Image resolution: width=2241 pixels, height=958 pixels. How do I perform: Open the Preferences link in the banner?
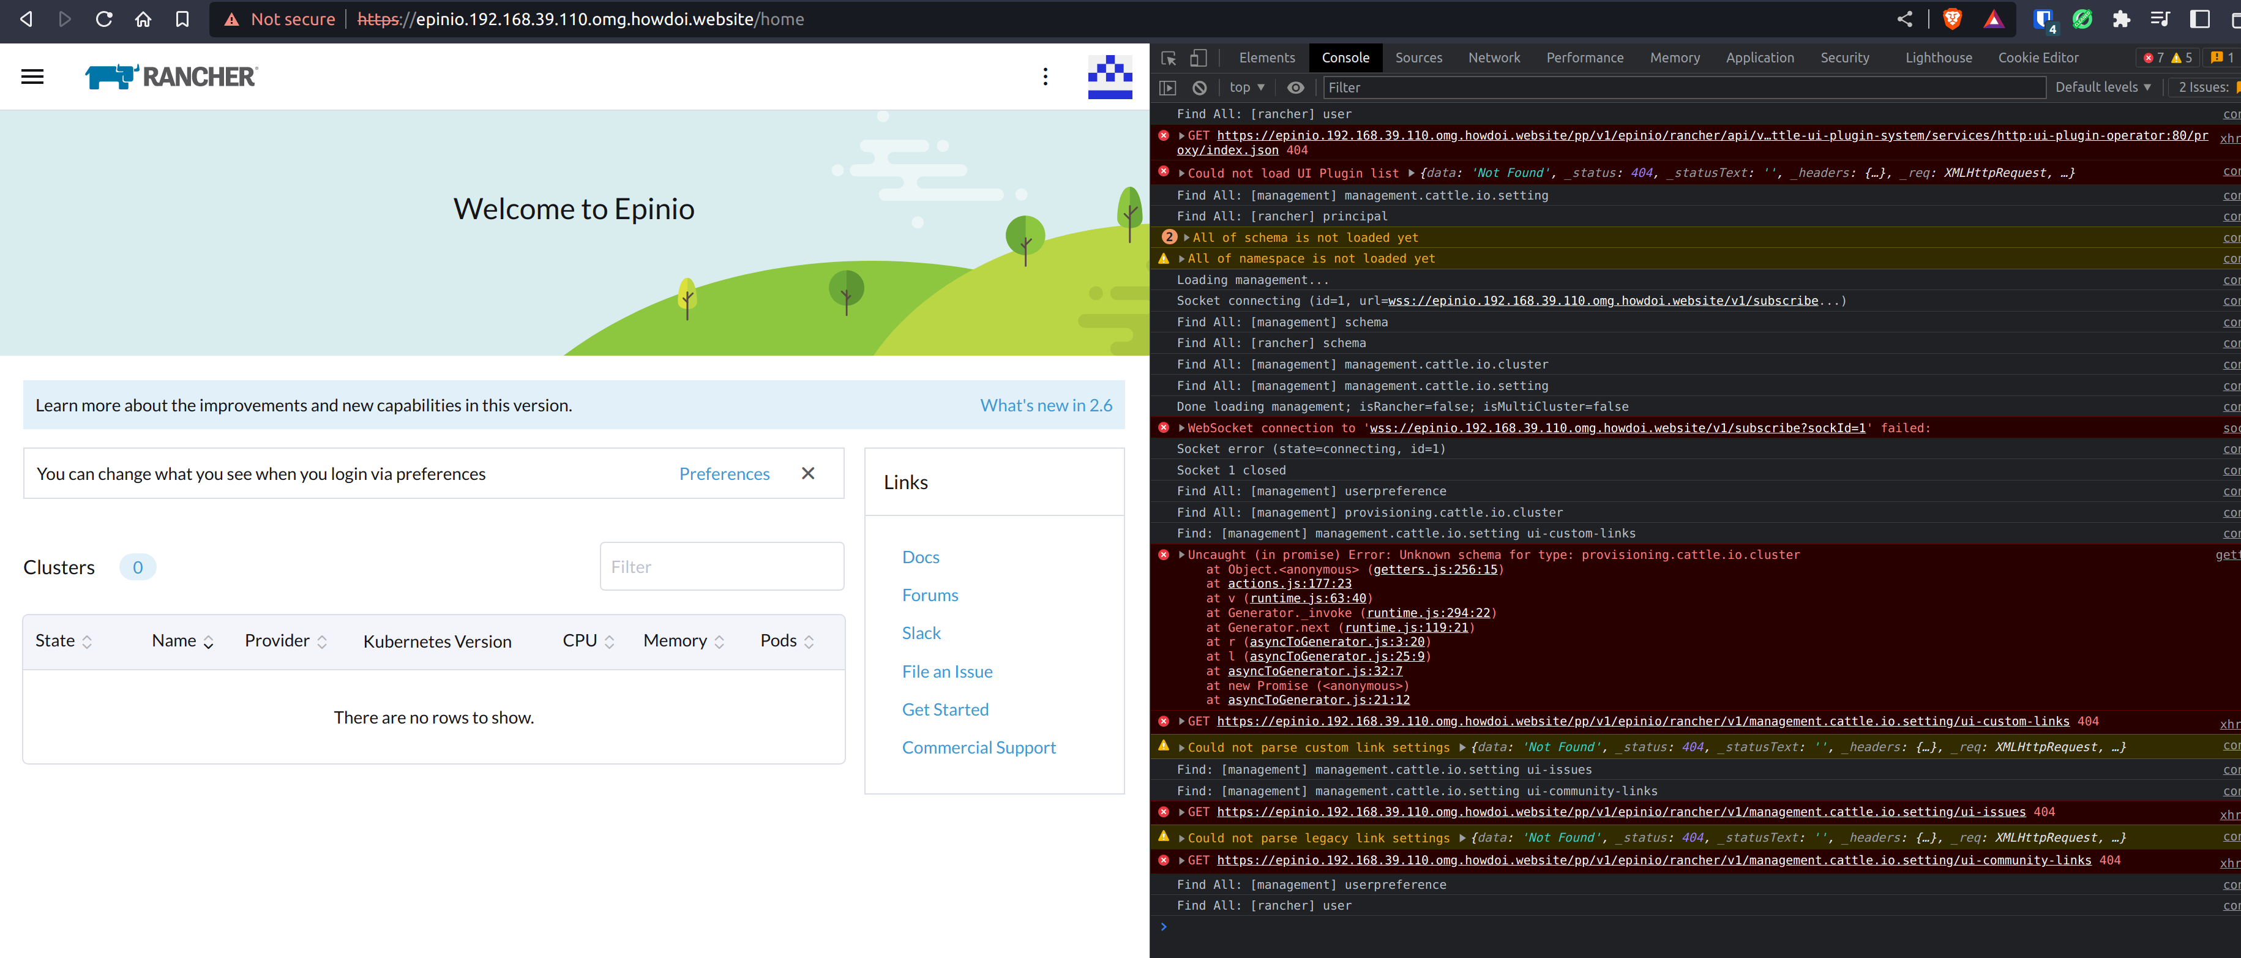point(724,473)
